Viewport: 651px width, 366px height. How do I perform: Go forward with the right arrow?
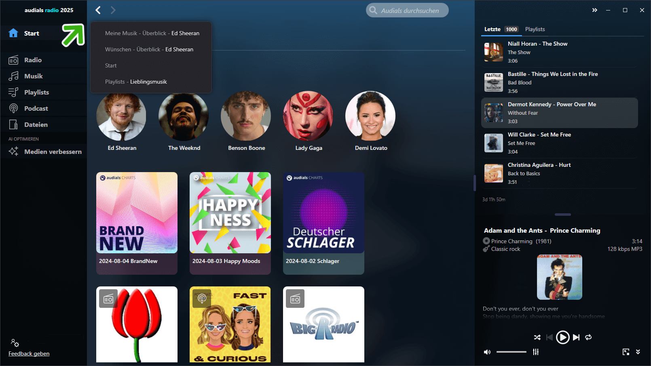(x=113, y=10)
